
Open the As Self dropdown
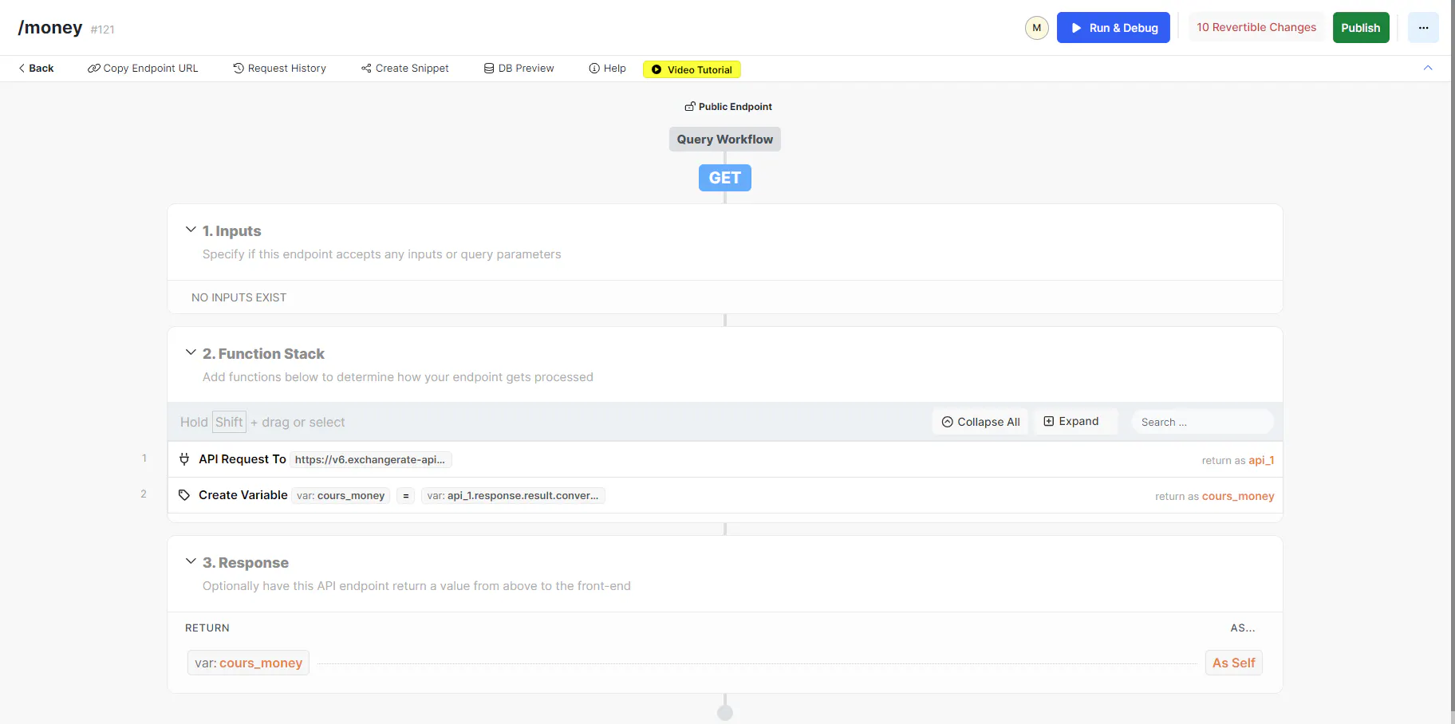pyautogui.click(x=1233, y=663)
